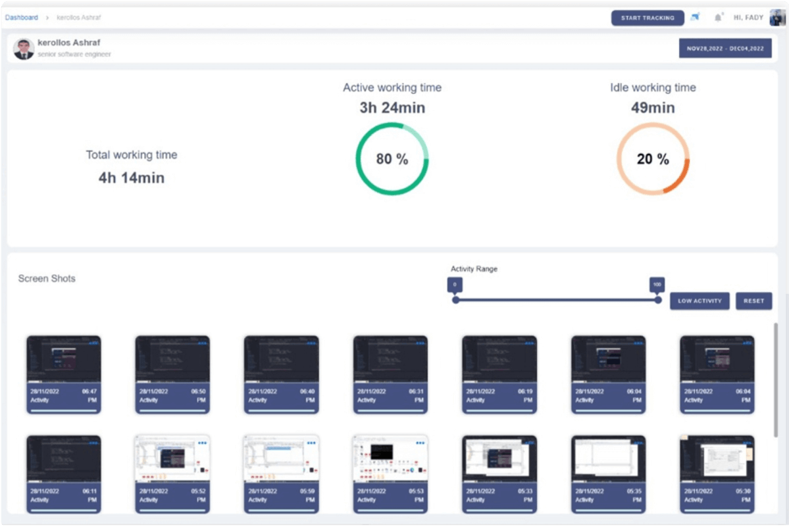Click the 4h 14min total working time

pos(132,178)
